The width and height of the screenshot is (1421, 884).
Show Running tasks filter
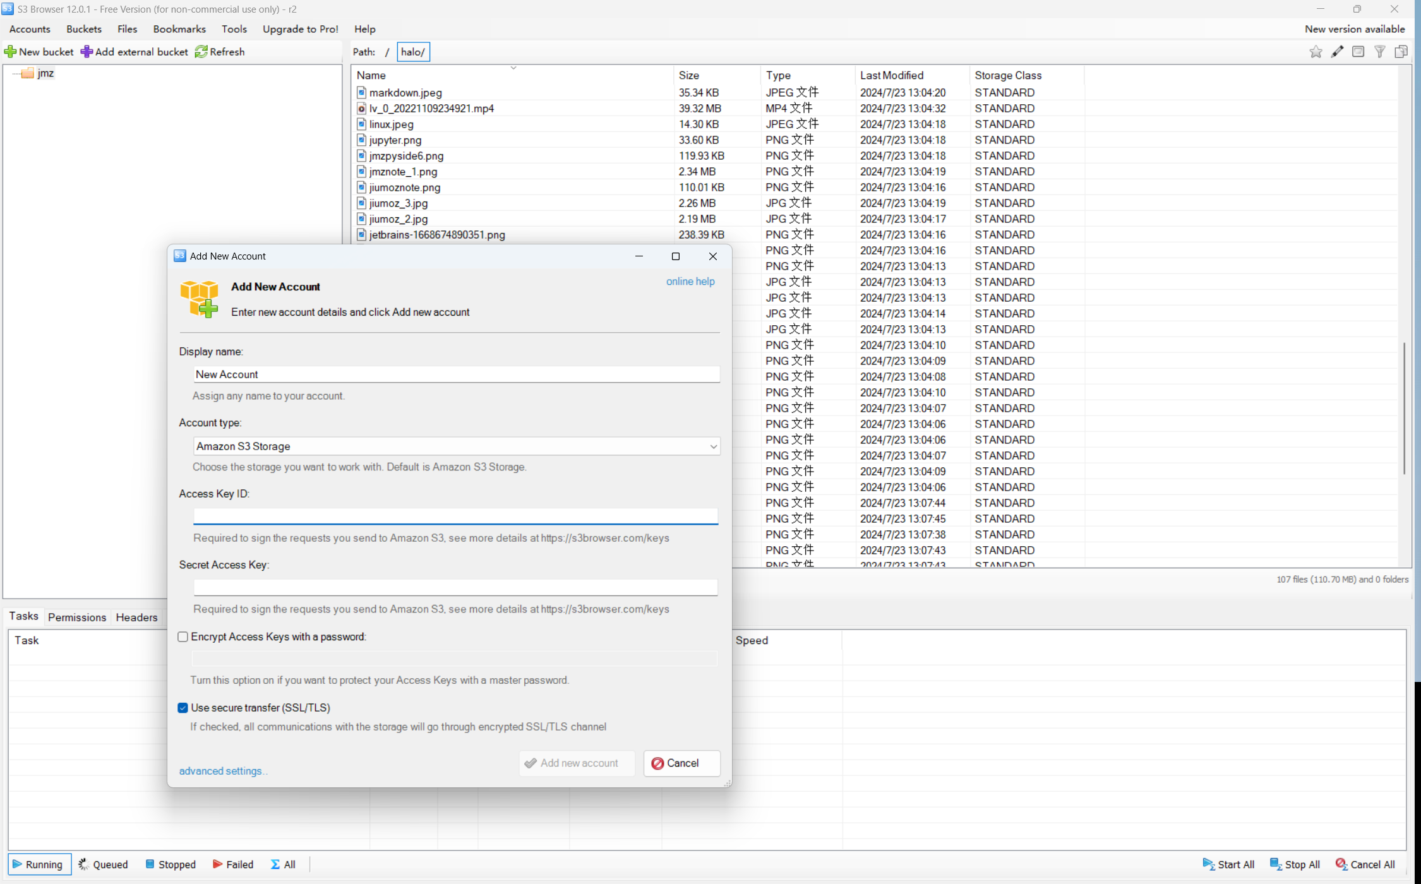coord(39,864)
